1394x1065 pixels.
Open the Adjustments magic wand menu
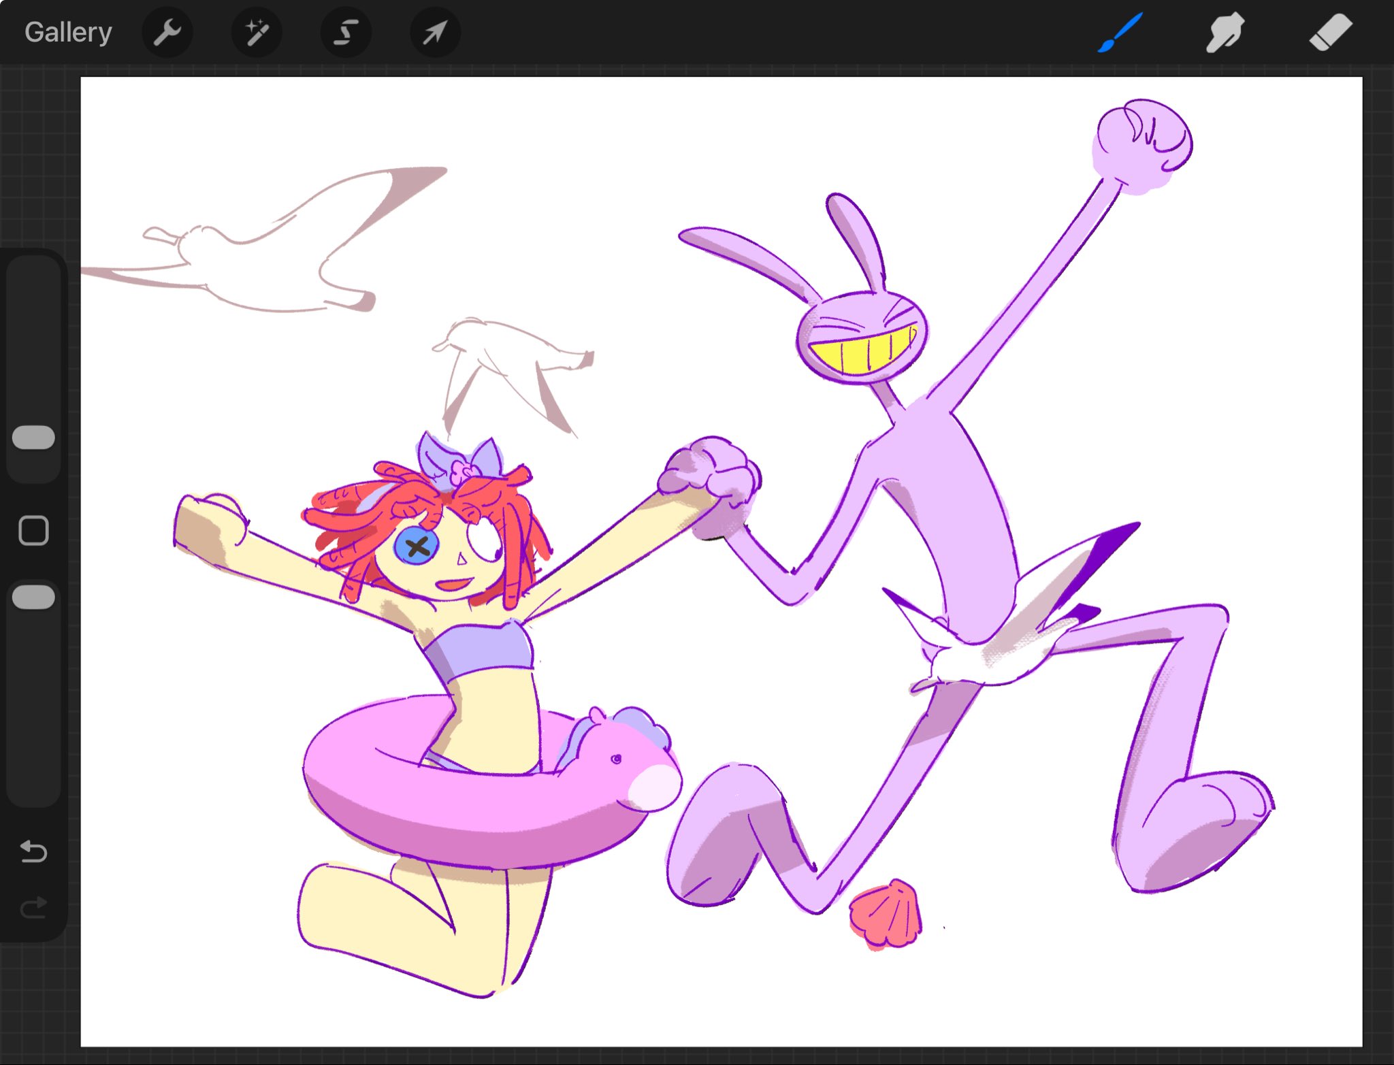click(257, 32)
